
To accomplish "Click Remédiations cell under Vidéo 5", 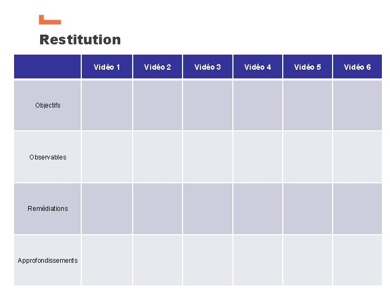I will click(308, 209).
